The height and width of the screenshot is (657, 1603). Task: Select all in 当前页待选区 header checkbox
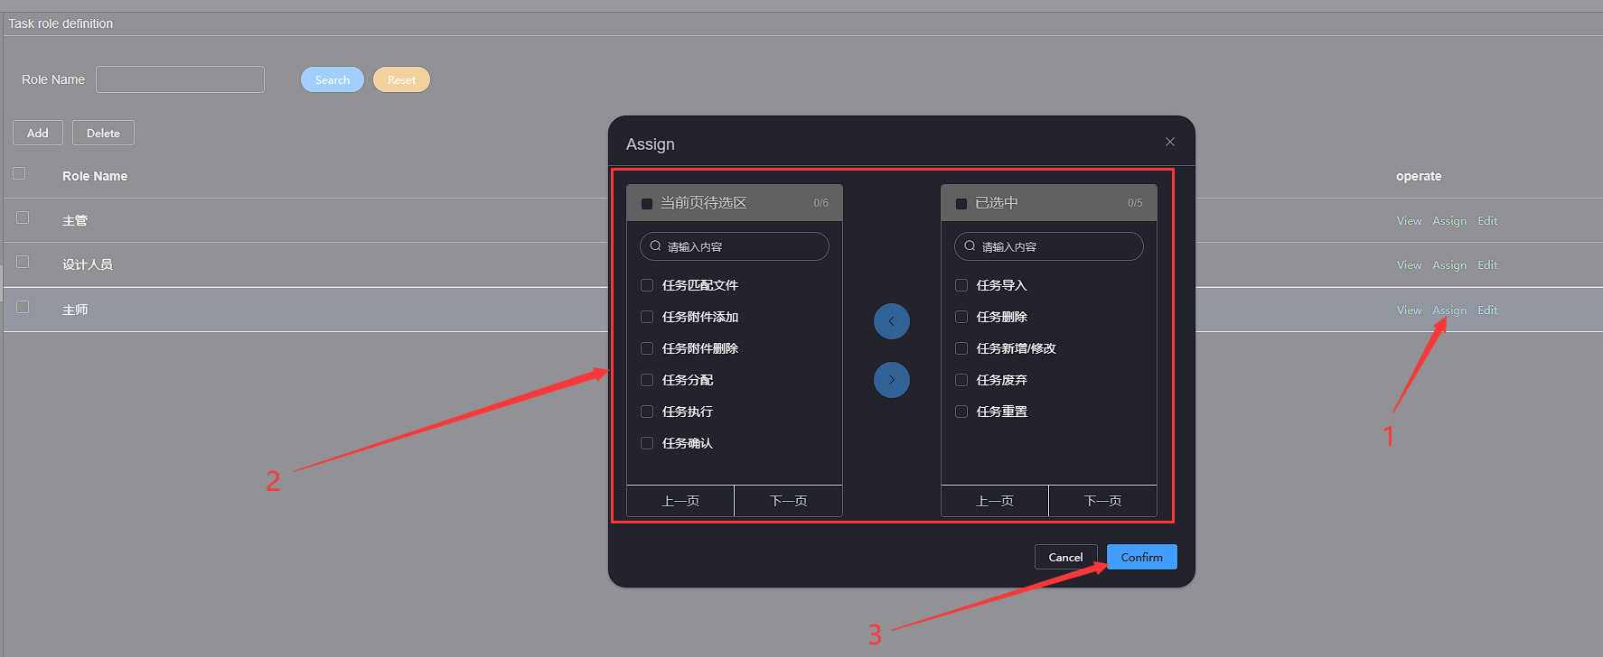tap(647, 204)
